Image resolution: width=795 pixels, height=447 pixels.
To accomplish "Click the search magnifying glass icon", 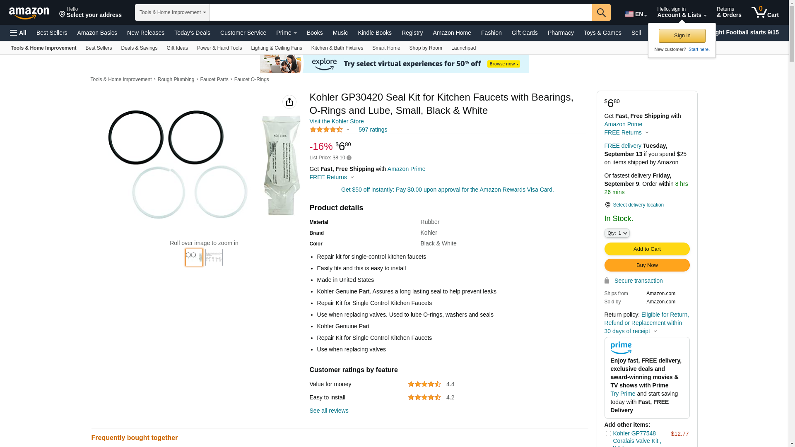I will coord(601,12).
